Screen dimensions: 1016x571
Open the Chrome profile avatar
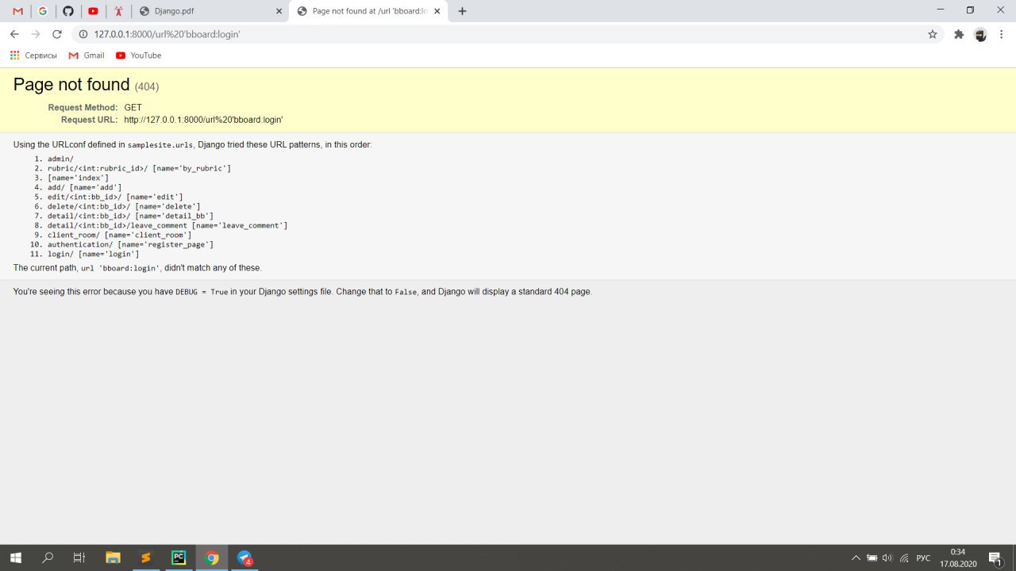click(x=980, y=34)
